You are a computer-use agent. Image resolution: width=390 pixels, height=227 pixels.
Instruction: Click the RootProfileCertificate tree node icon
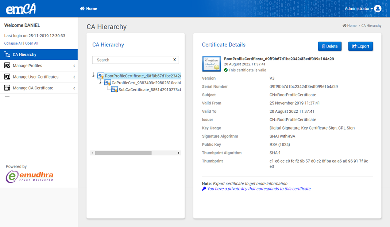click(x=101, y=76)
